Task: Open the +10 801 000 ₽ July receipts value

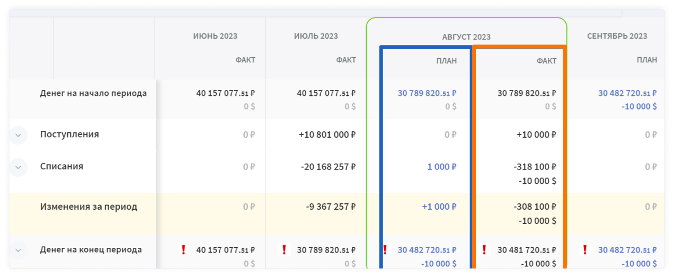Action: [x=326, y=135]
